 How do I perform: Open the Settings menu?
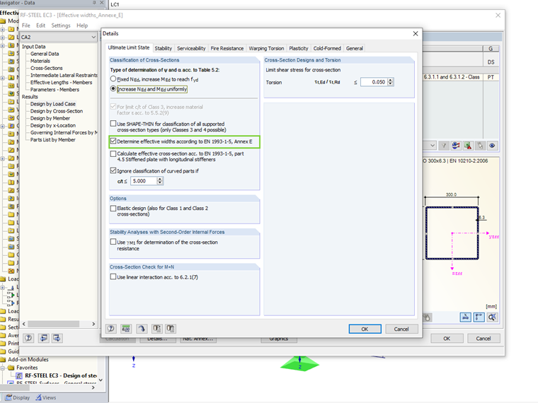tap(61, 25)
